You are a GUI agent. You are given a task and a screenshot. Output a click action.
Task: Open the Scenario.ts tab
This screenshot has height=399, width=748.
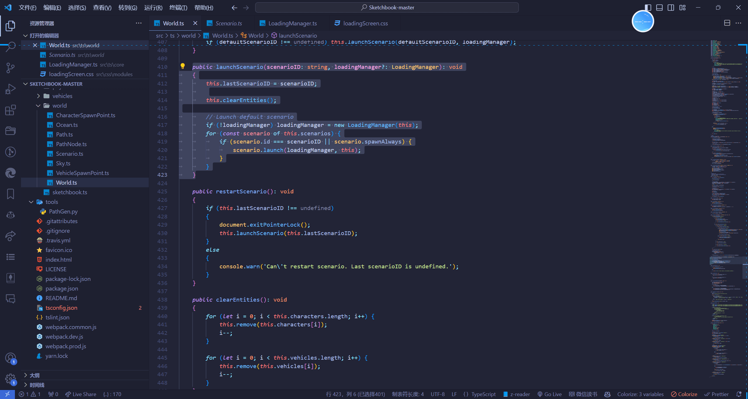229,23
